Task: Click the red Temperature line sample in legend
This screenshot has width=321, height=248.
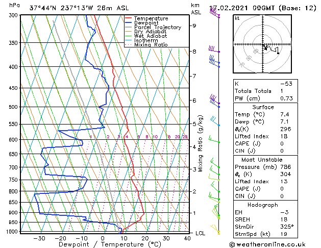Action: coord(129,18)
